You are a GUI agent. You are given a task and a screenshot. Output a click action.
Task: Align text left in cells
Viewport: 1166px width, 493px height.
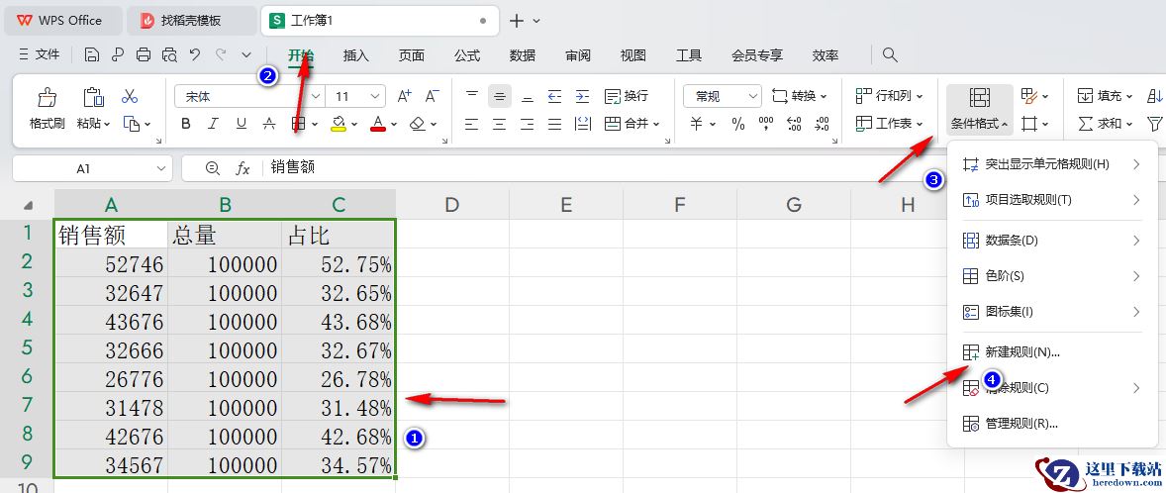(471, 124)
